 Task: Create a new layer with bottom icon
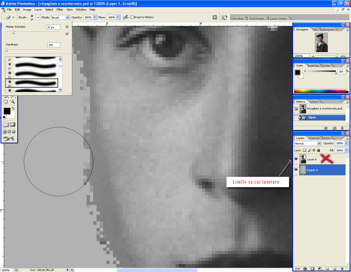point(335,269)
